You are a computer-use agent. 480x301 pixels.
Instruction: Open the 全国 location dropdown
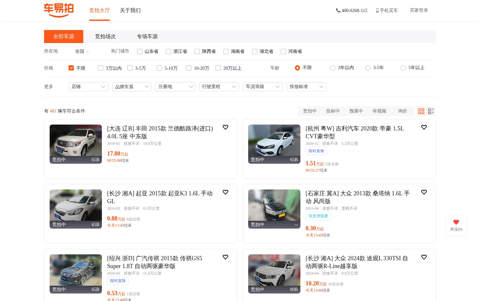pyautogui.click(x=82, y=52)
